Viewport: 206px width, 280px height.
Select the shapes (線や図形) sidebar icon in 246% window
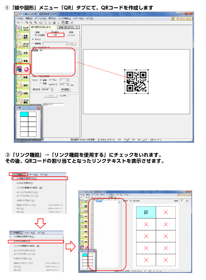click(23, 69)
